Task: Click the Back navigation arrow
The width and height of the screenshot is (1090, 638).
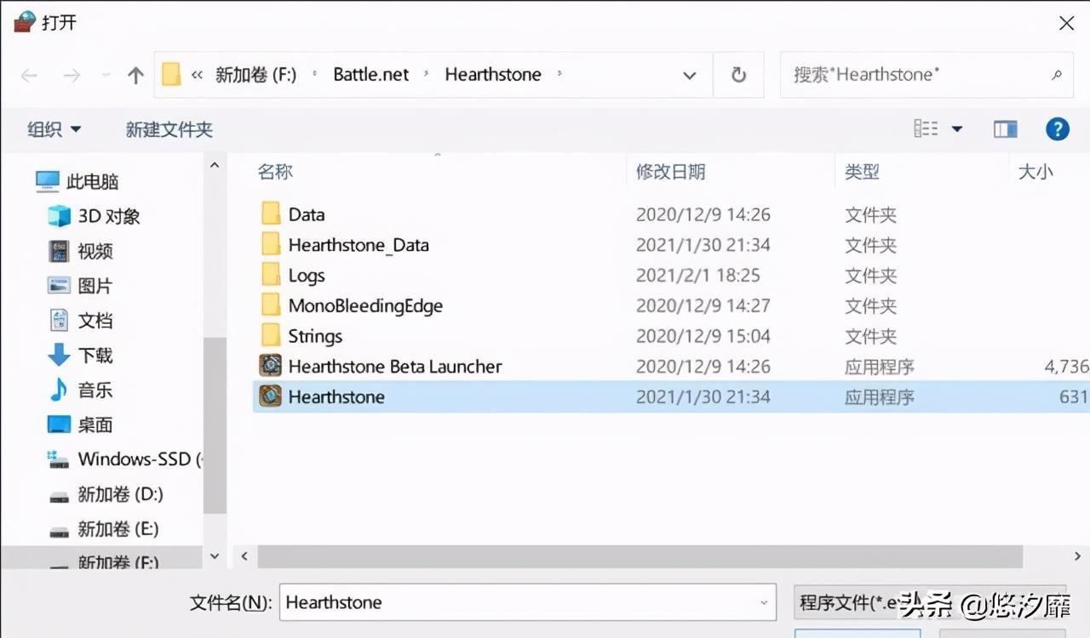Action: 30,76
